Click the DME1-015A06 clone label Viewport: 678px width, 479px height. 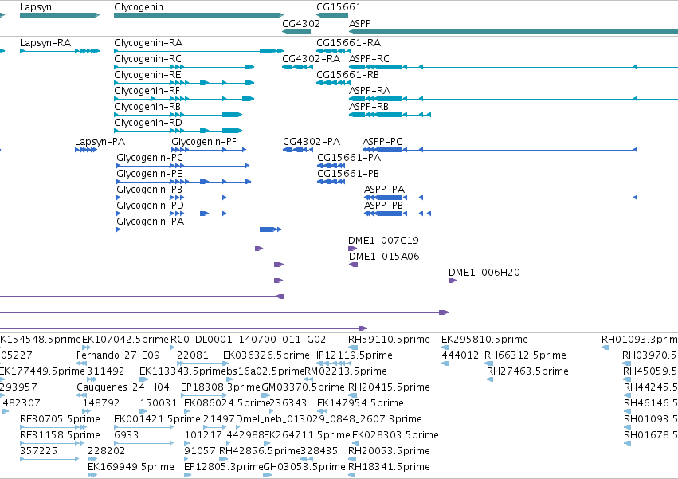click(x=384, y=257)
